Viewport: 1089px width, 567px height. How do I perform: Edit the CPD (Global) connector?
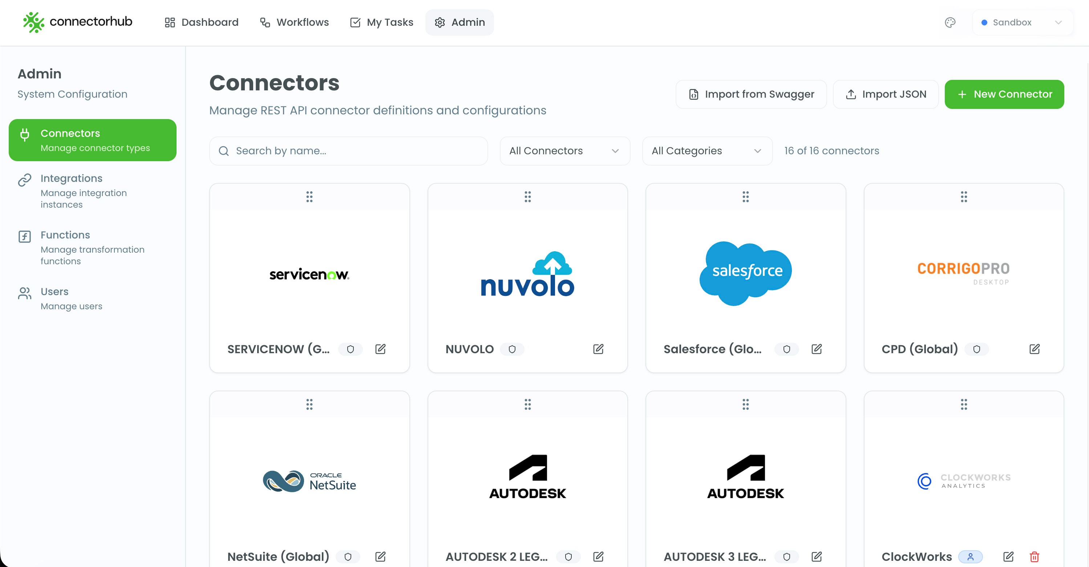pos(1034,349)
